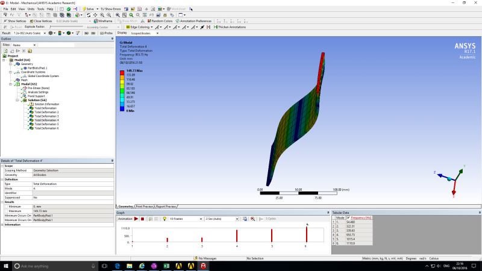
Task: Click the refresh icon in Outline toolbar
Action: tap(5, 51)
